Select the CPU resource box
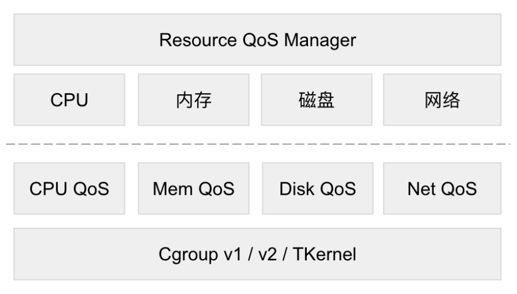 coord(70,100)
